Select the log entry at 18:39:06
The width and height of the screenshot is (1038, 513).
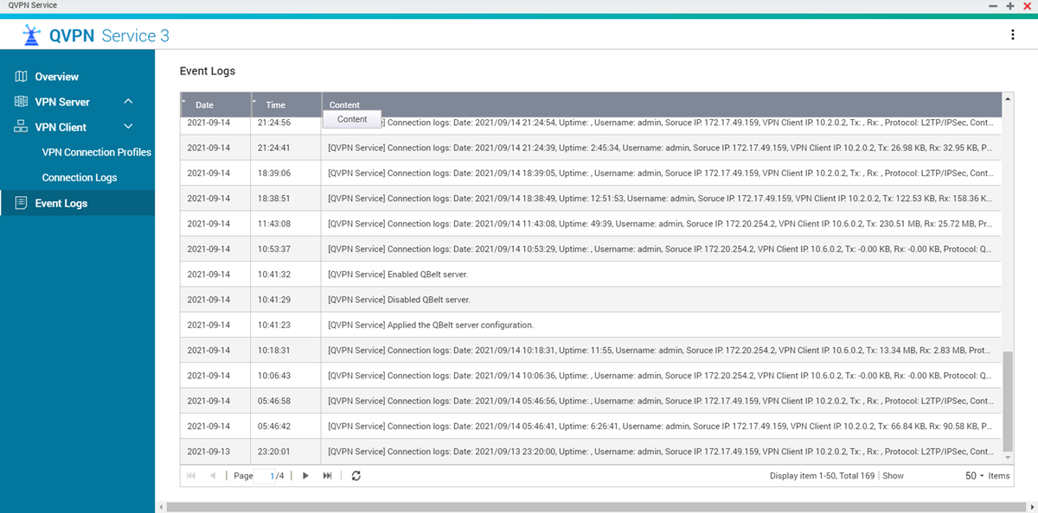pyautogui.click(x=591, y=173)
